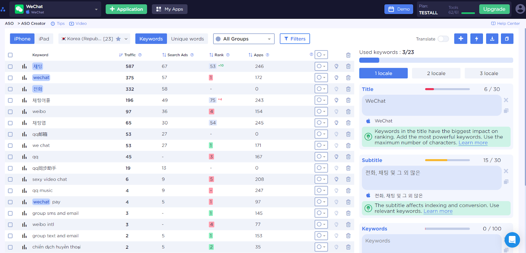Select the 2 locale tab
The height and width of the screenshot is (253, 526).
(436, 73)
